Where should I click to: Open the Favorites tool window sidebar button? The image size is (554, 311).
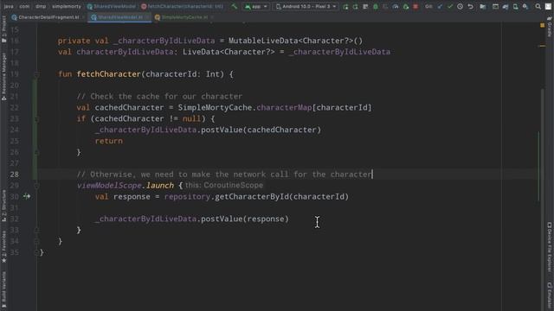pyautogui.click(x=3, y=246)
